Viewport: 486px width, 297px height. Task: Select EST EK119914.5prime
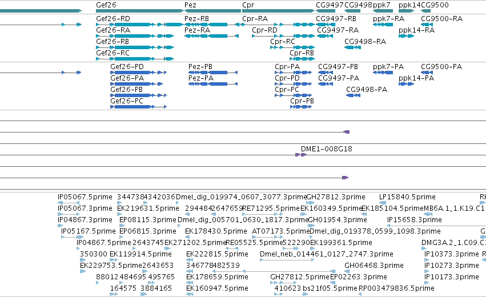tap(113, 260)
